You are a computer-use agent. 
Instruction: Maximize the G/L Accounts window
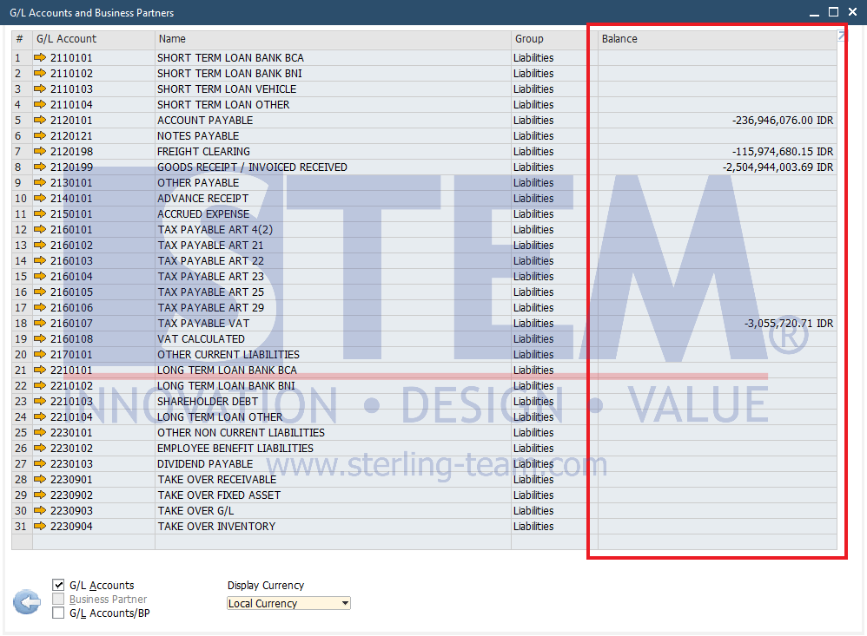pos(833,11)
